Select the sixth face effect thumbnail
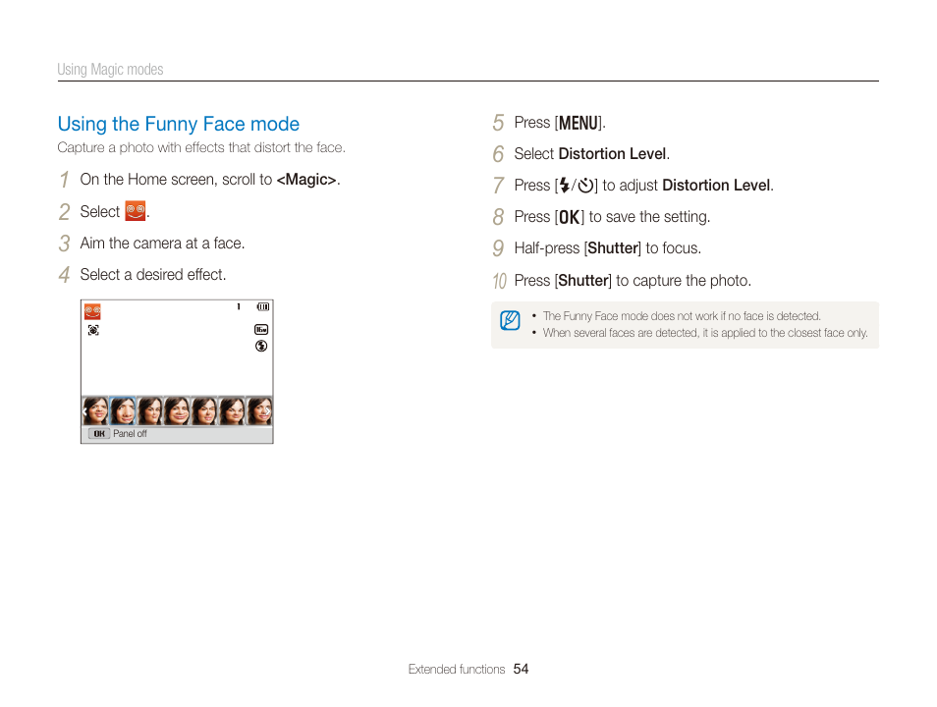This screenshot has width=937, height=707. pos(232,410)
